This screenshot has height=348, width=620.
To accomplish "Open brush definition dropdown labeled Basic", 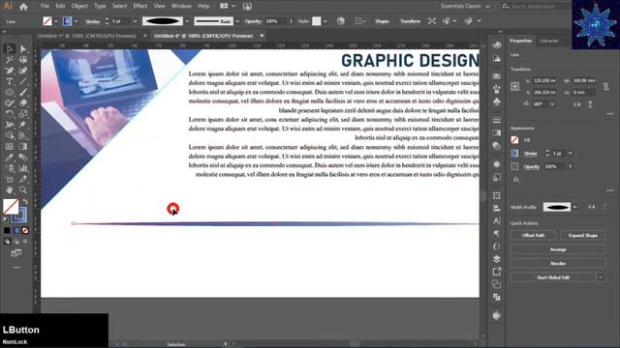I will pos(237,21).
